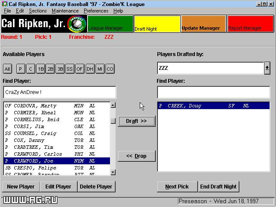Click the Delete Player button

point(96,187)
